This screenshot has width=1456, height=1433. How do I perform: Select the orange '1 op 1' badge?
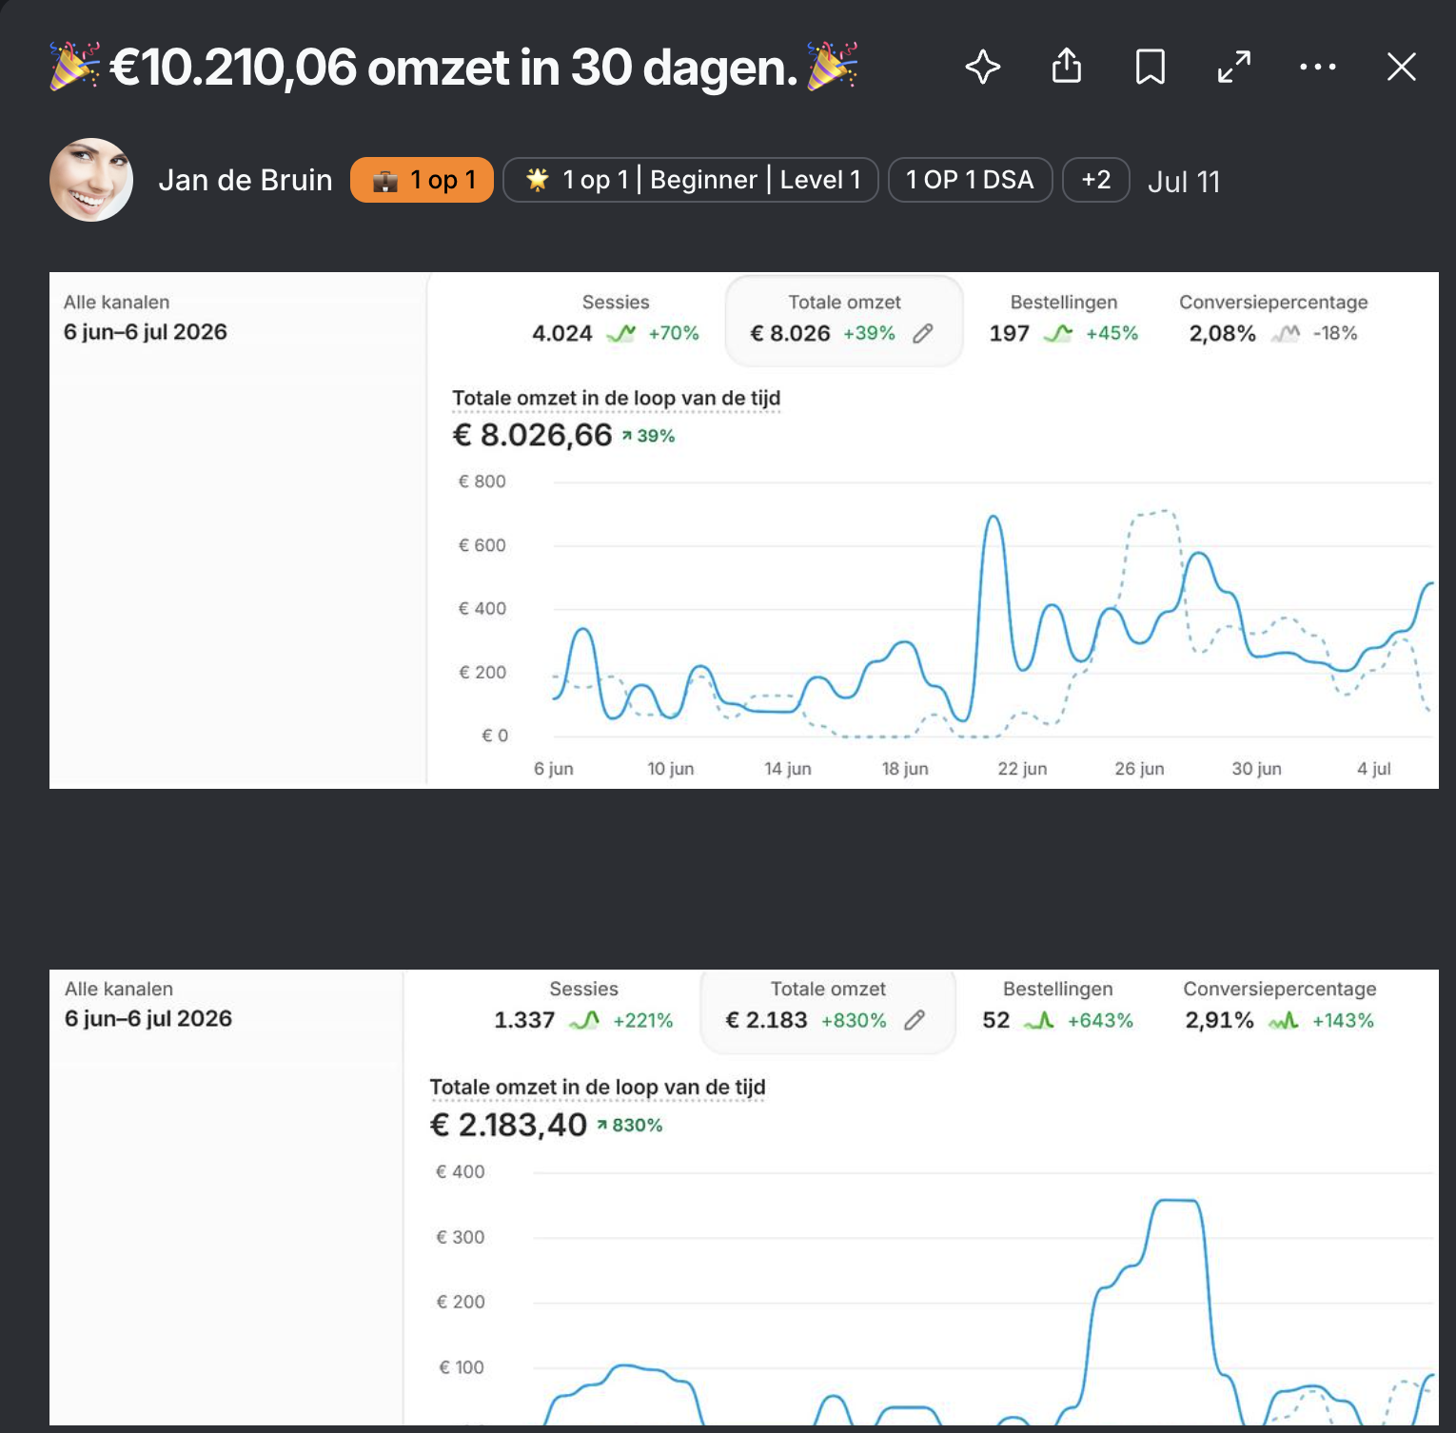pos(422,180)
